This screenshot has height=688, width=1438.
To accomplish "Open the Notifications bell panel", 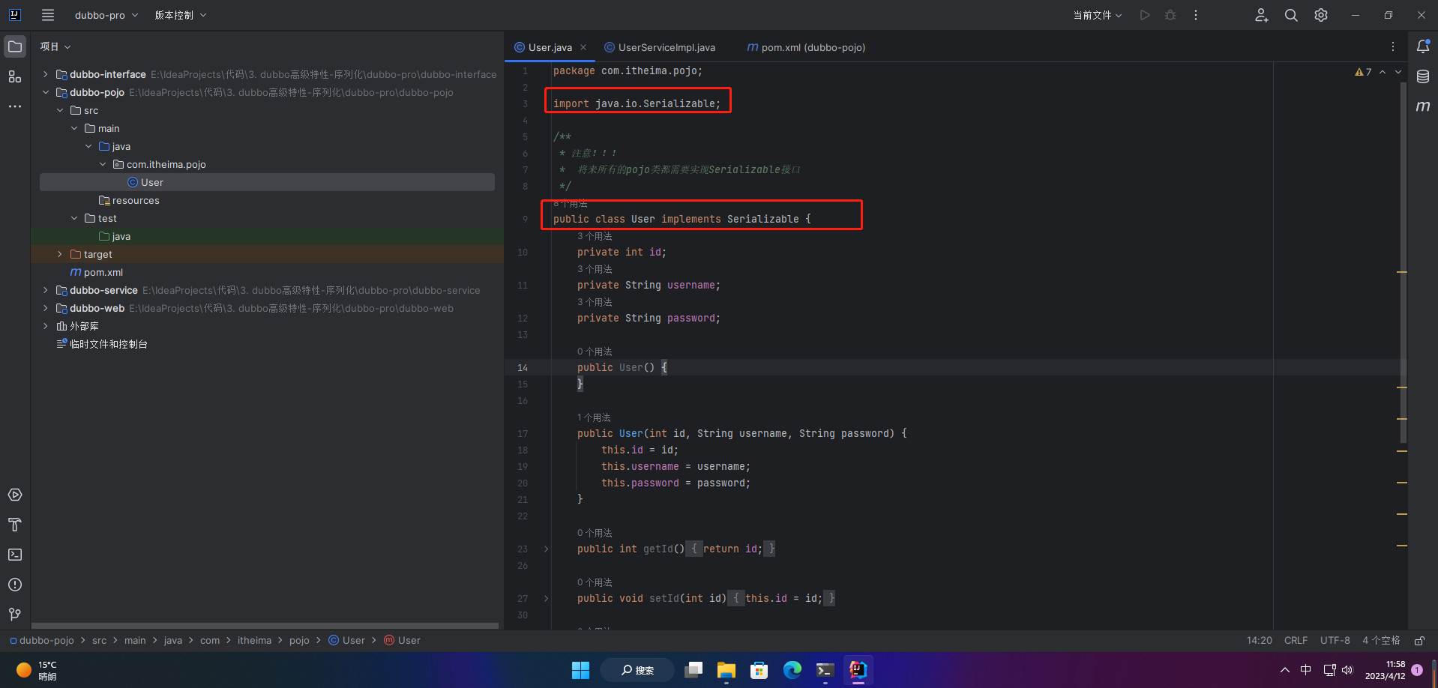I will click(1423, 46).
